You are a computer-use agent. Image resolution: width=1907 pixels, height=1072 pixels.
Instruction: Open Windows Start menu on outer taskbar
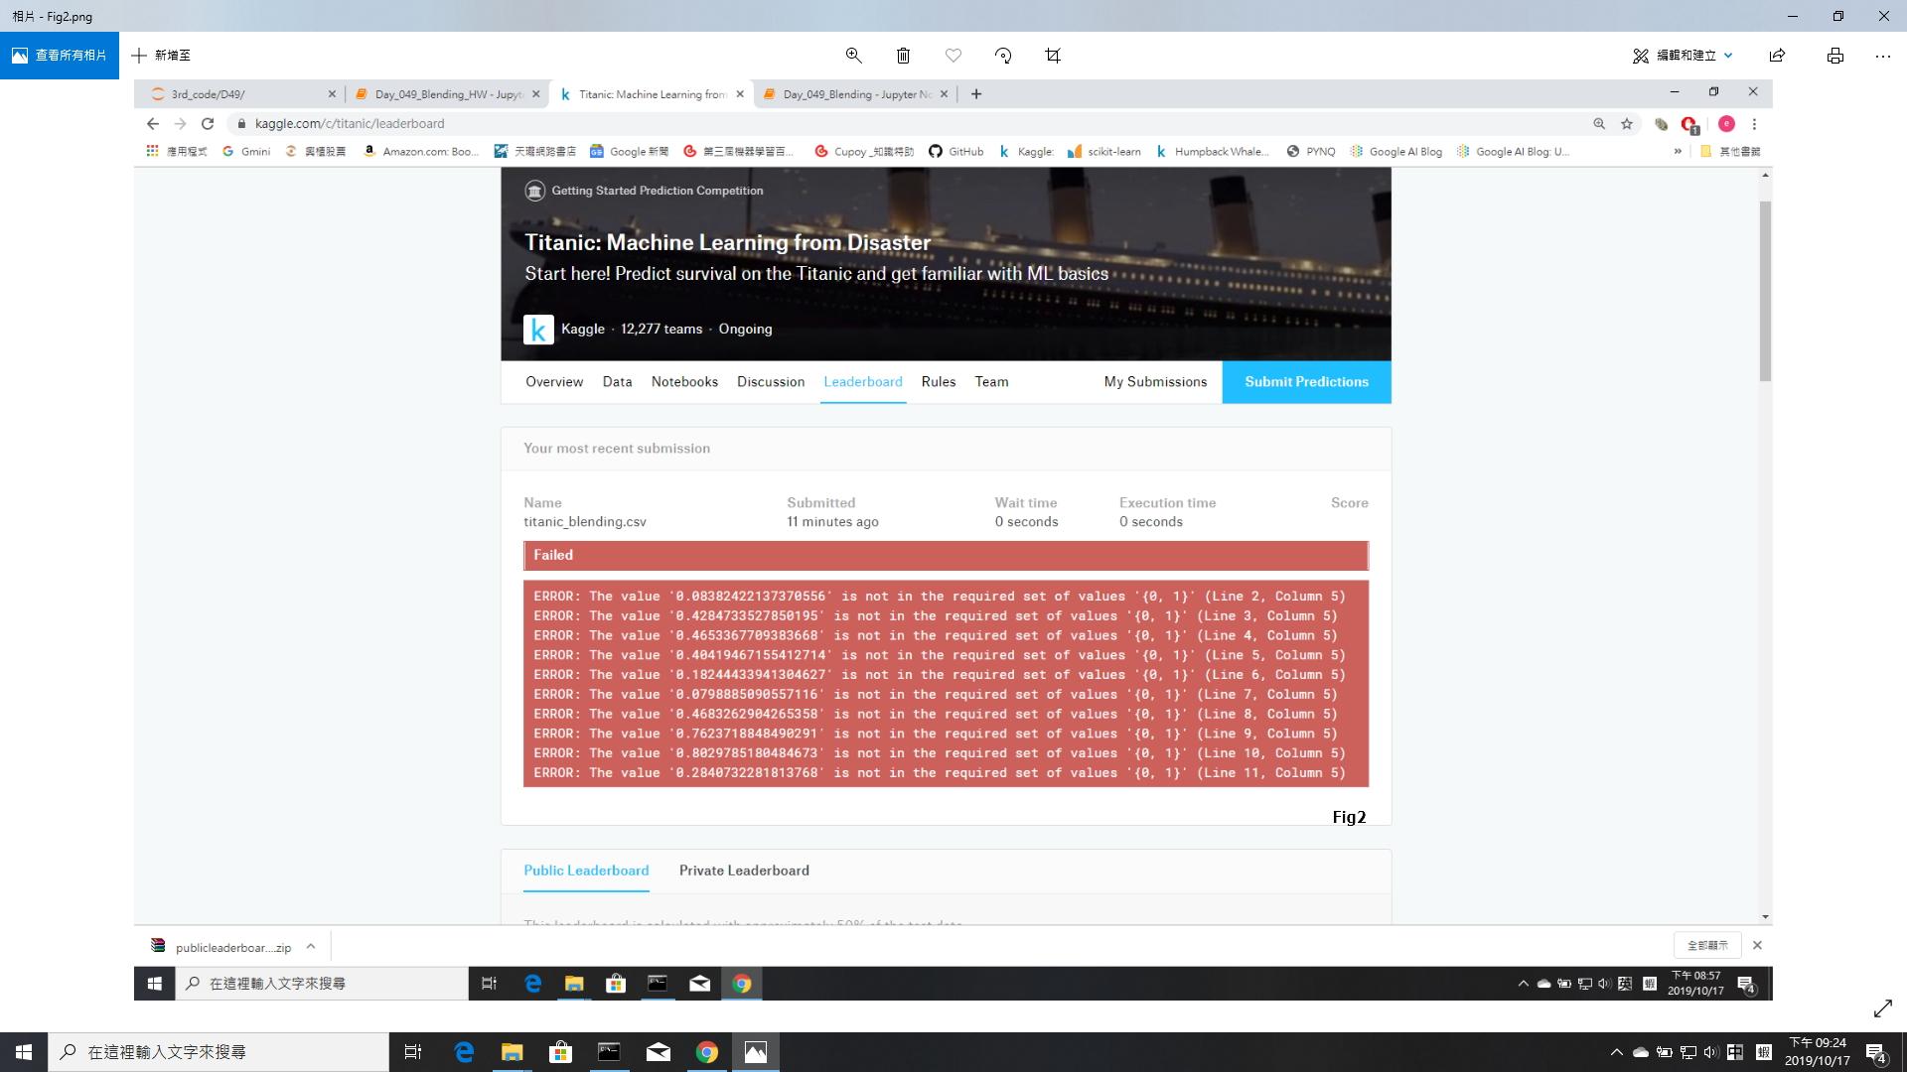pyautogui.click(x=24, y=1052)
